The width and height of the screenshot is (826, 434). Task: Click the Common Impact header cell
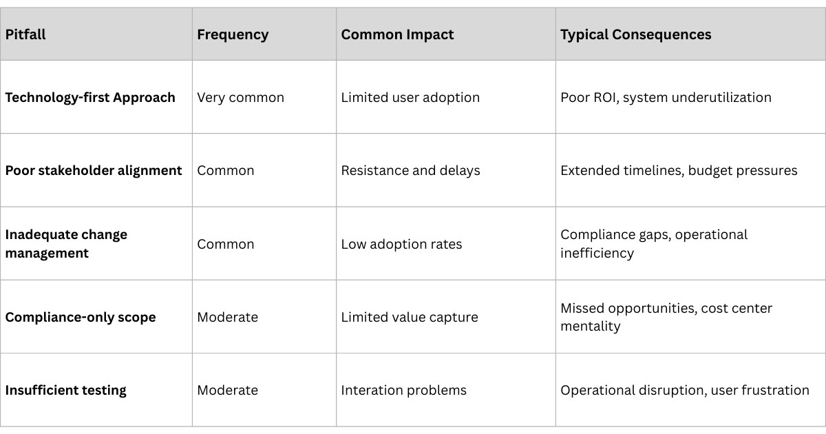[397, 34]
